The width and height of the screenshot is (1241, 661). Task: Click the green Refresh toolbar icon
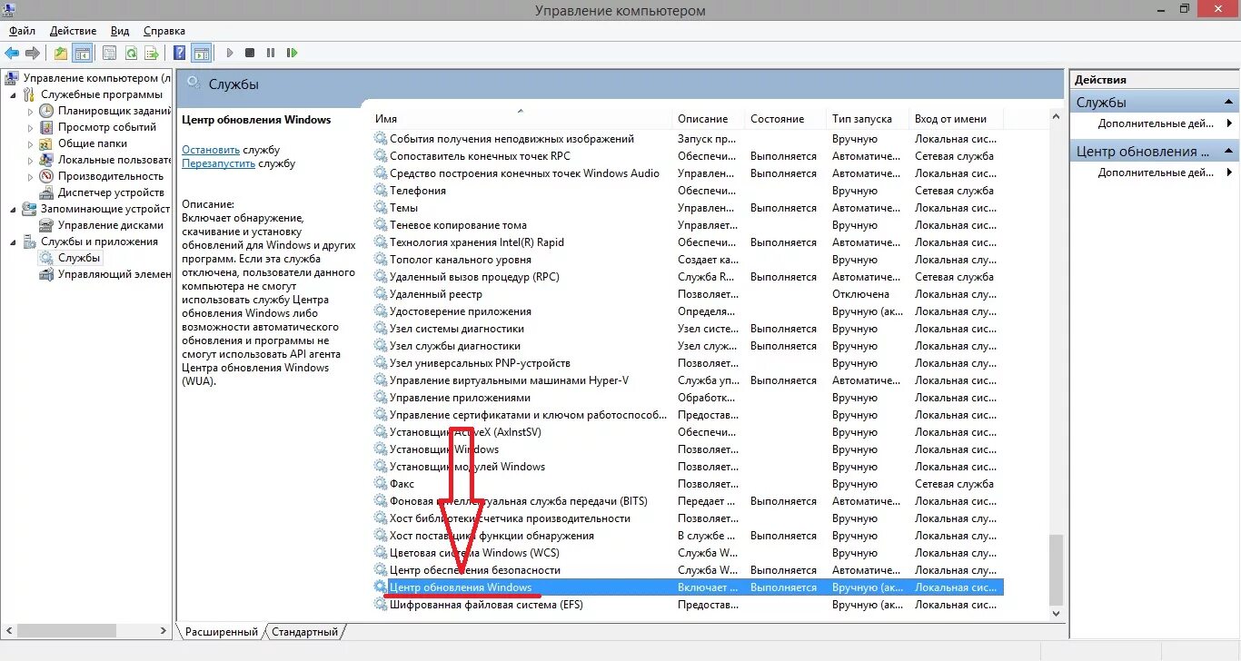pos(131,54)
